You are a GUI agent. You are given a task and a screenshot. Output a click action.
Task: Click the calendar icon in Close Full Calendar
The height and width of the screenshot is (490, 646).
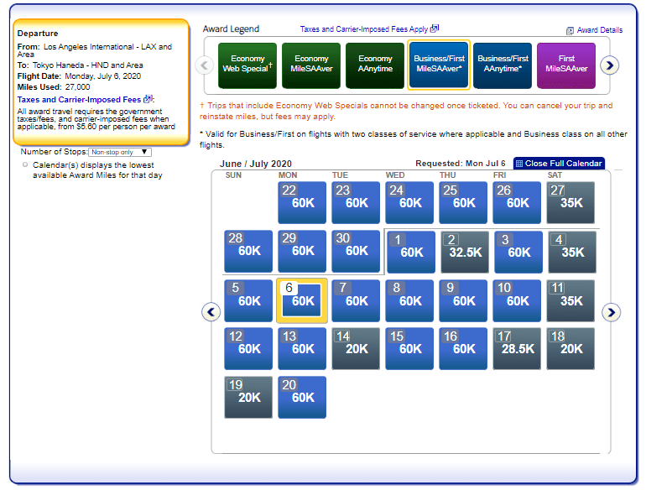(x=518, y=164)
